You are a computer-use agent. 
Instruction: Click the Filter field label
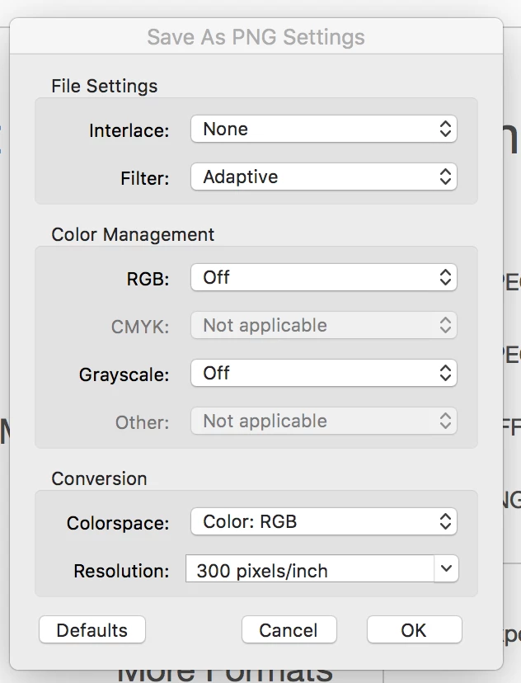pos(144,178)
